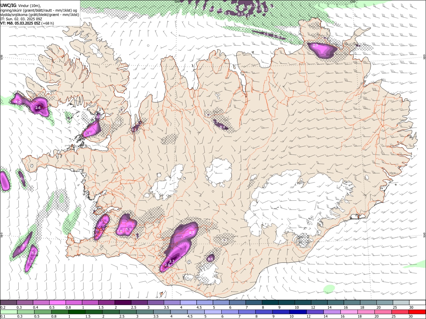Click the "IT: Sun. 02. 03. 2025 09Z" line
426x319 pixels.
coord(21,19)
